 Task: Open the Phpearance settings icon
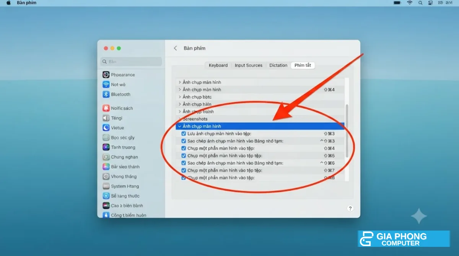coord(106,75)
